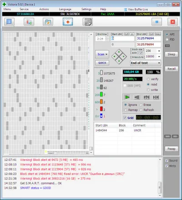Click the blue pause toolbar button

click(x=157, y=22)
